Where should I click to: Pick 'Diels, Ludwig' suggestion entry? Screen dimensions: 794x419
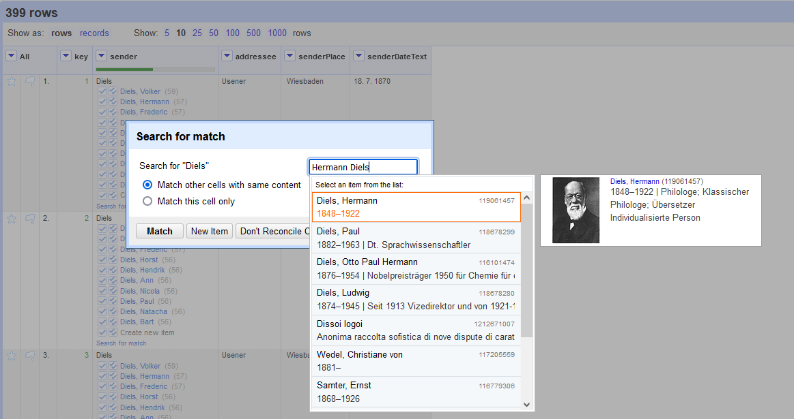click(416, 299)
